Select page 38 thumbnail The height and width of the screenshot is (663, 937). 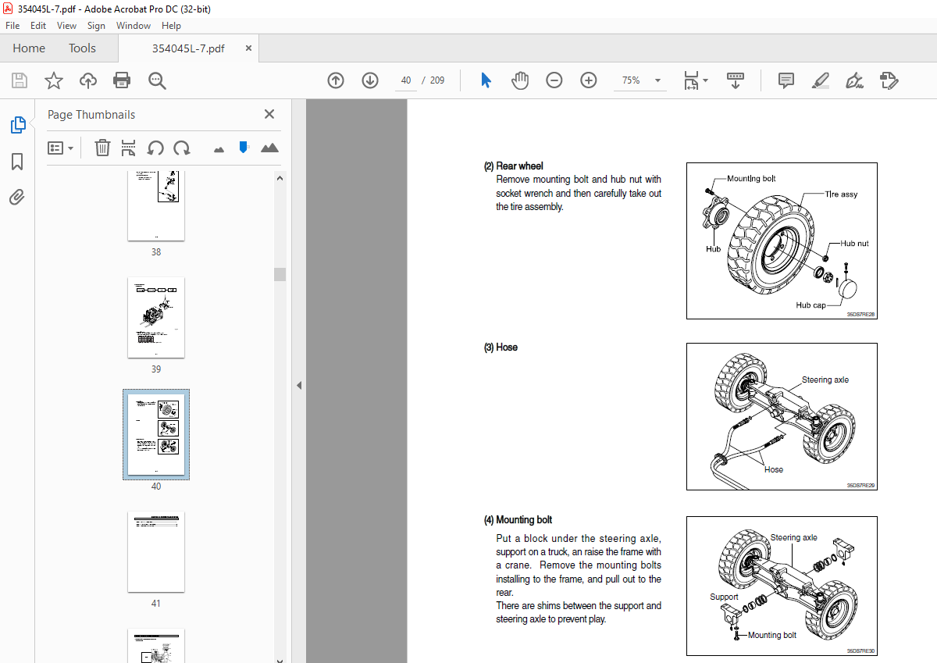click(156, 205)
